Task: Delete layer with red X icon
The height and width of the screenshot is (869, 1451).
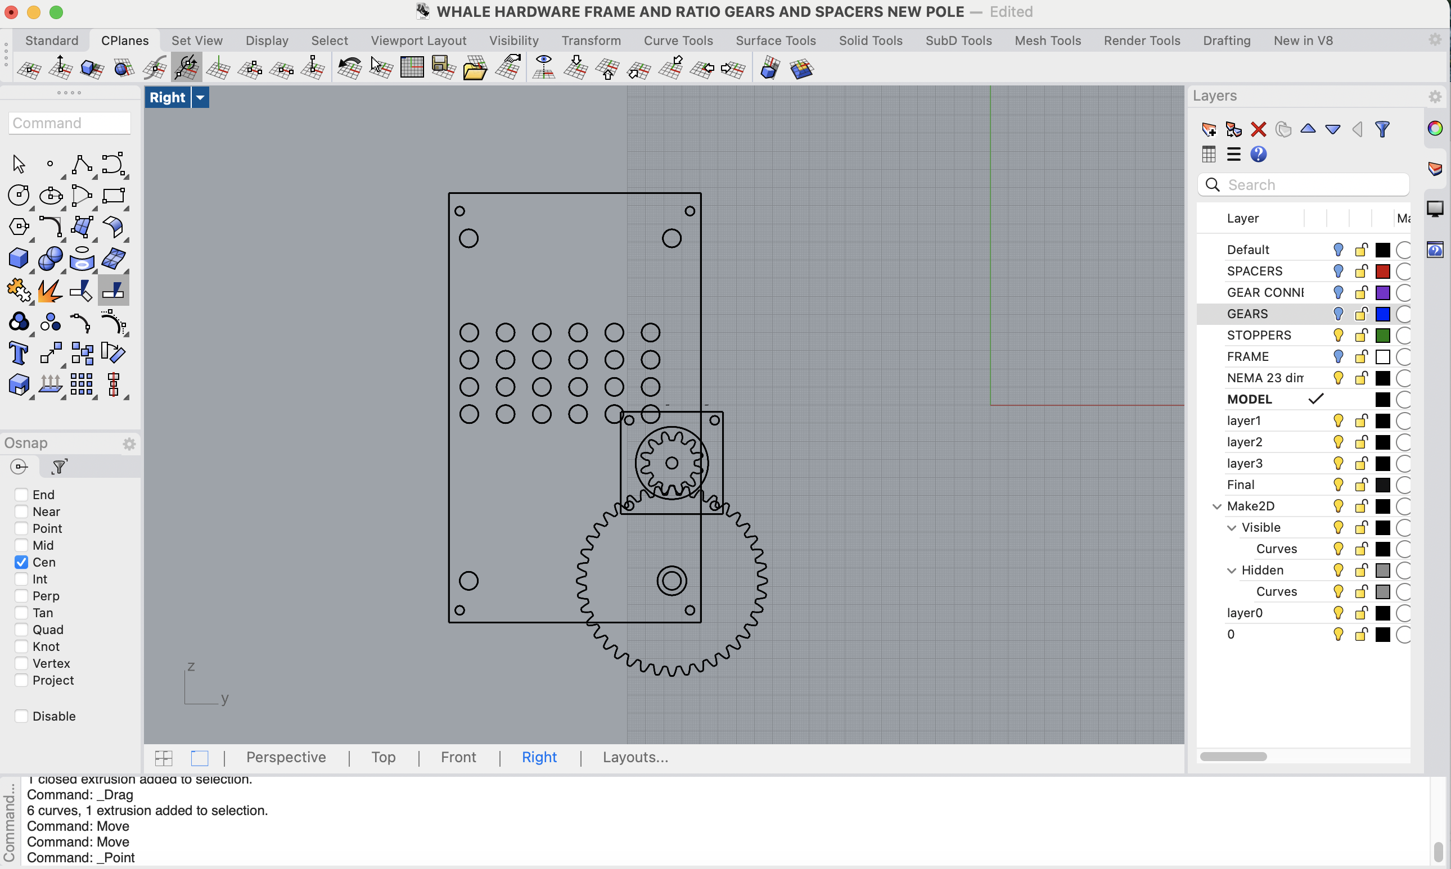Action: coord(1258,129)
